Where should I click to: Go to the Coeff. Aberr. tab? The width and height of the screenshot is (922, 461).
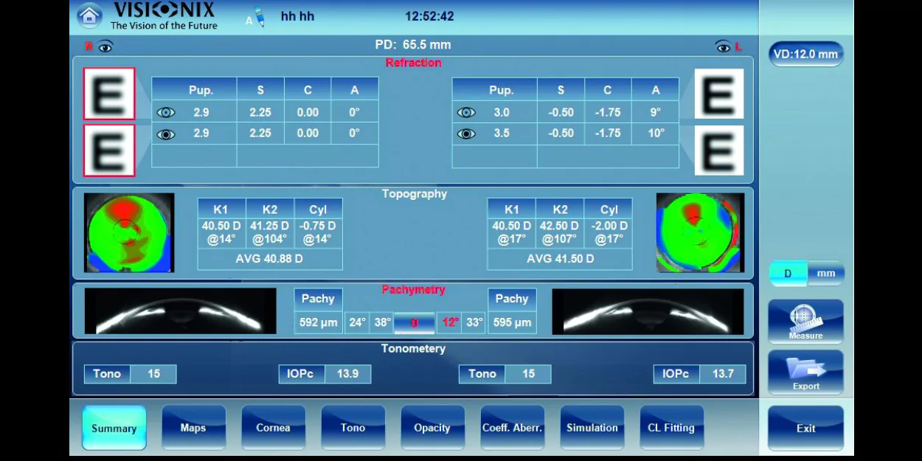[x=512, y=428]
